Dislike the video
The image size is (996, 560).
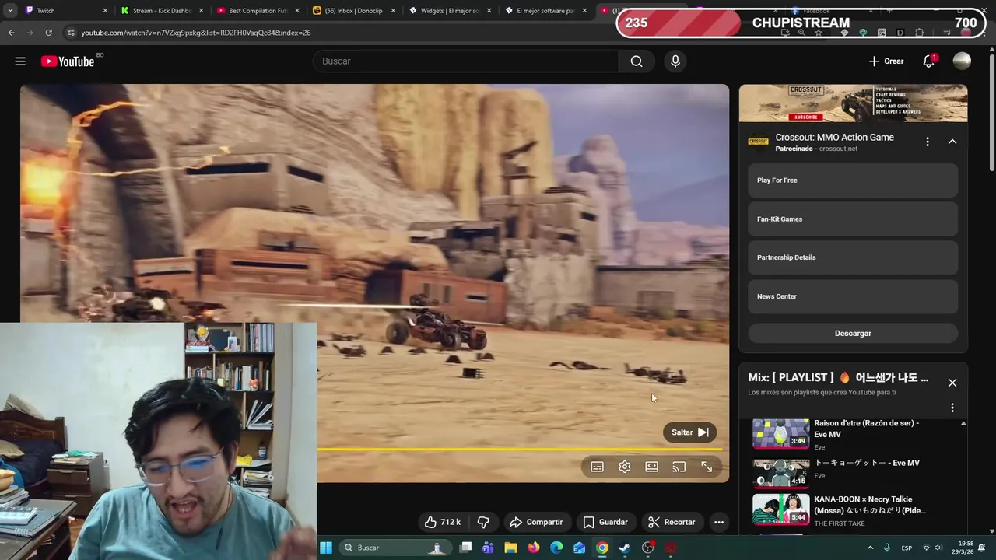pyautogui.click(x=483, y=522)
